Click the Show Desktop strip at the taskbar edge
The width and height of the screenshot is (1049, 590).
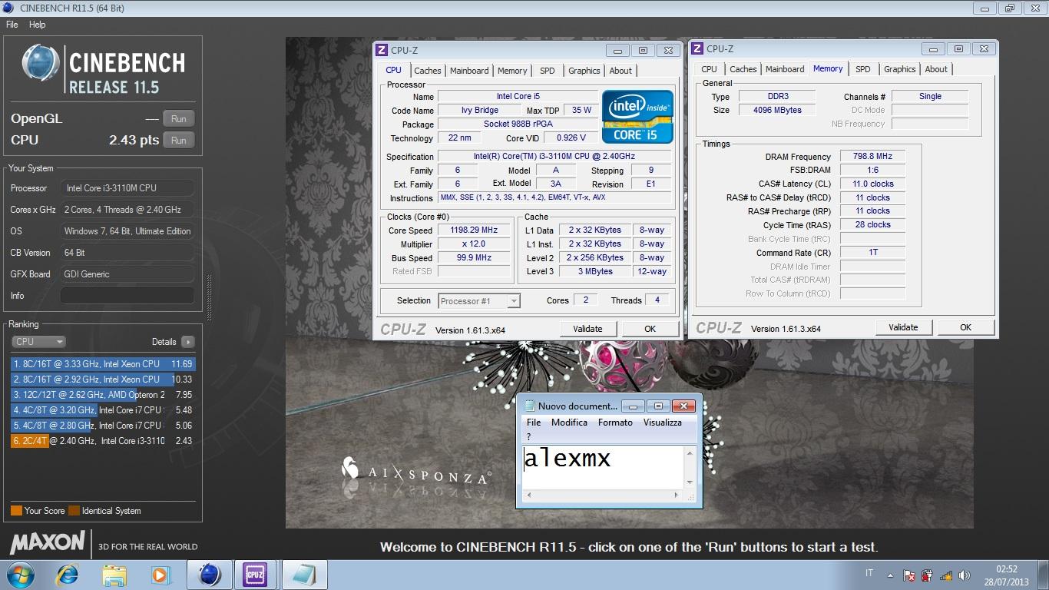point(1044,575)
